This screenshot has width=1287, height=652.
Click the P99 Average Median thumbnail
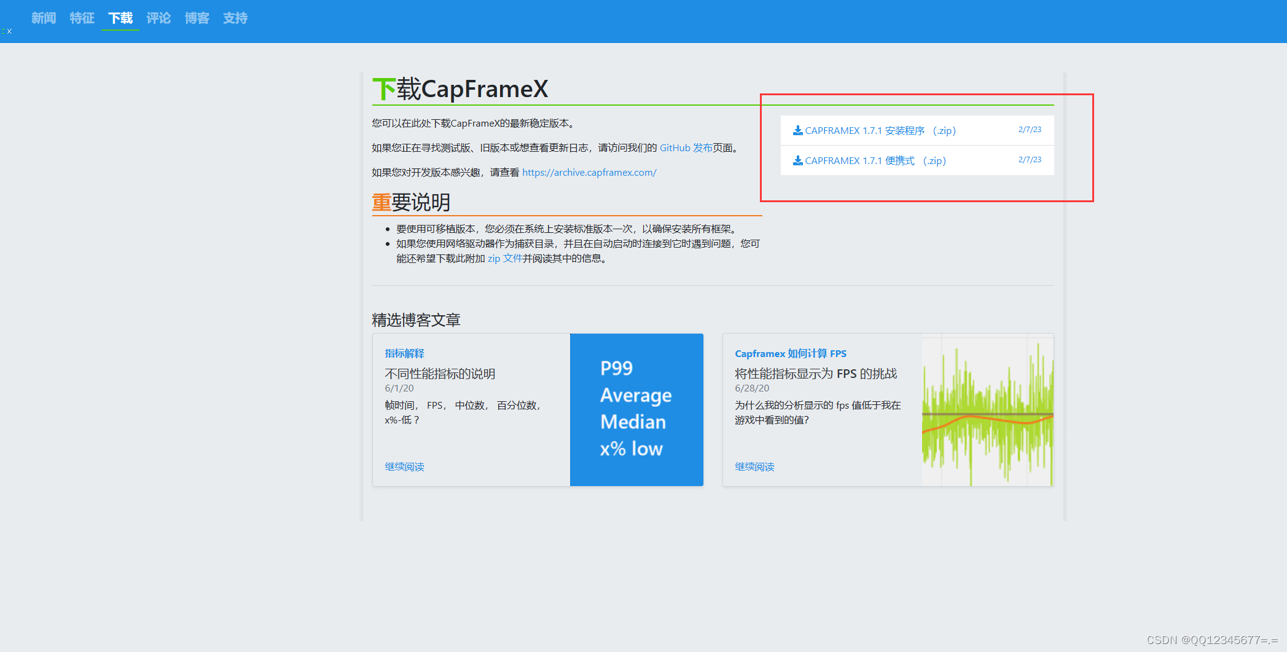pyautogui.click(x=636, y=410)
